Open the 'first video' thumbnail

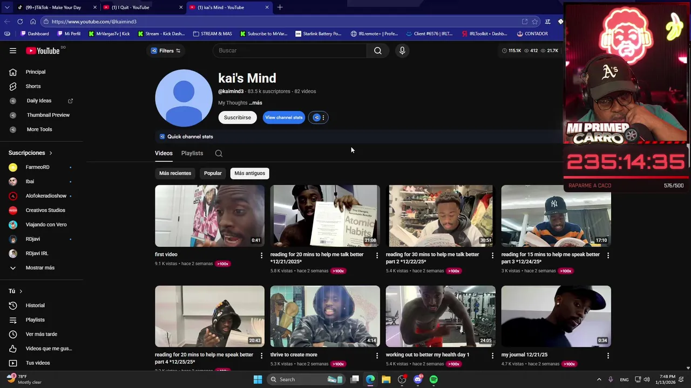tap(209, 216)
